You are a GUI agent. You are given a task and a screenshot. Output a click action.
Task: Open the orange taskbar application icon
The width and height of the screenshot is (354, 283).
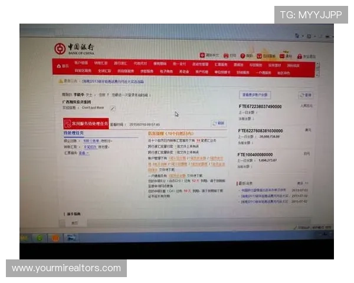(x=55, y=238)
